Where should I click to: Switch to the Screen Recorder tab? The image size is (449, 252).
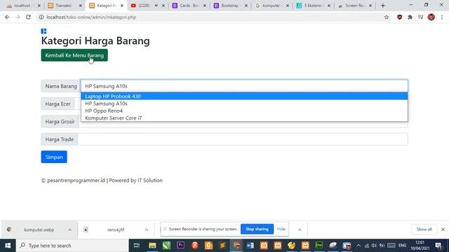(x=354, y=6)
